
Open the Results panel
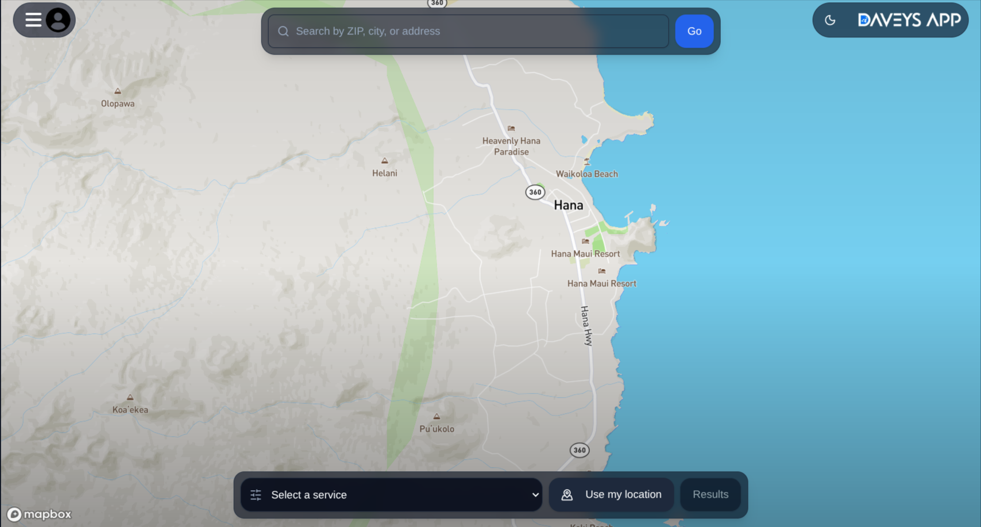710,495
